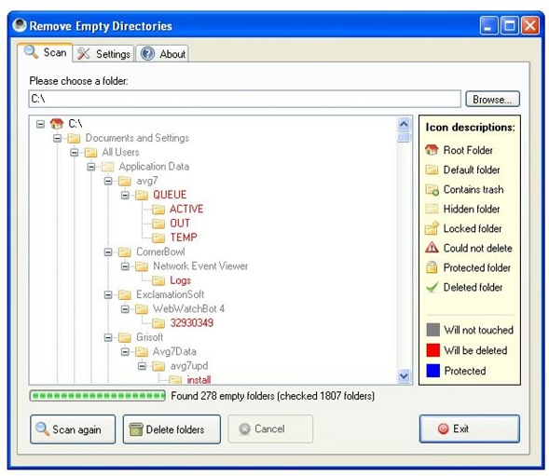Click the Locked folder icon in legend

(432, 228)
